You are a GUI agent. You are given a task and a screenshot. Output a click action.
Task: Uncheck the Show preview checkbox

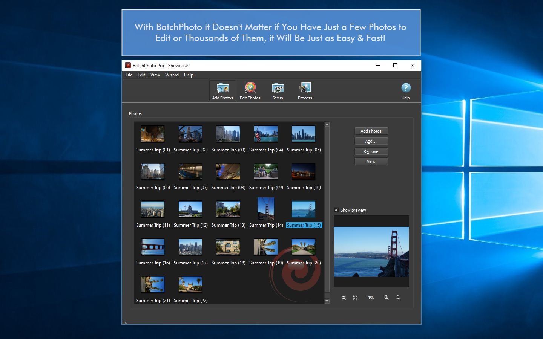[336, 210]
